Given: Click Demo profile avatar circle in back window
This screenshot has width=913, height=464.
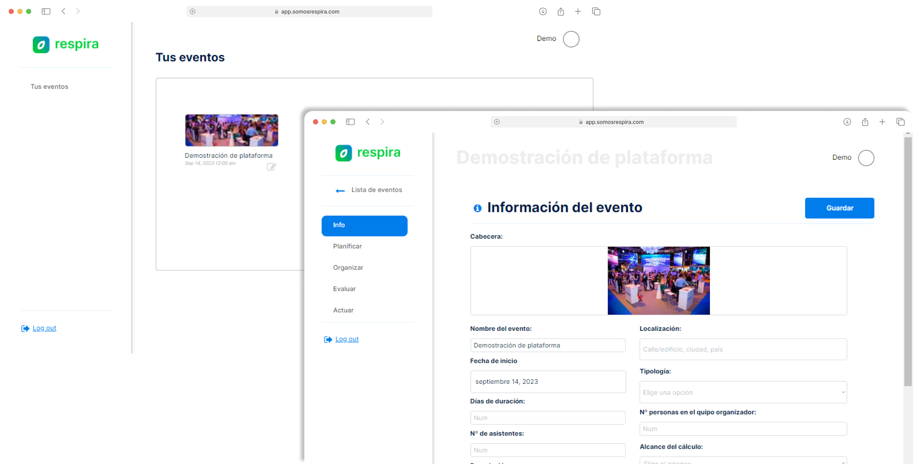Looking at the screenshot, I should coord(571,39).
